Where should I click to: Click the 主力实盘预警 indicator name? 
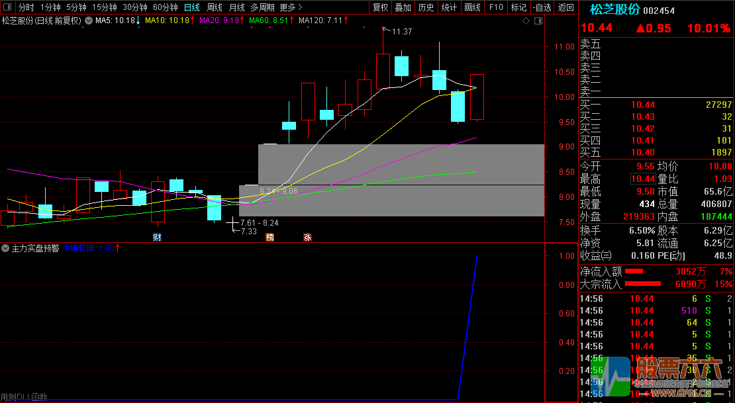tap(35, 248)
